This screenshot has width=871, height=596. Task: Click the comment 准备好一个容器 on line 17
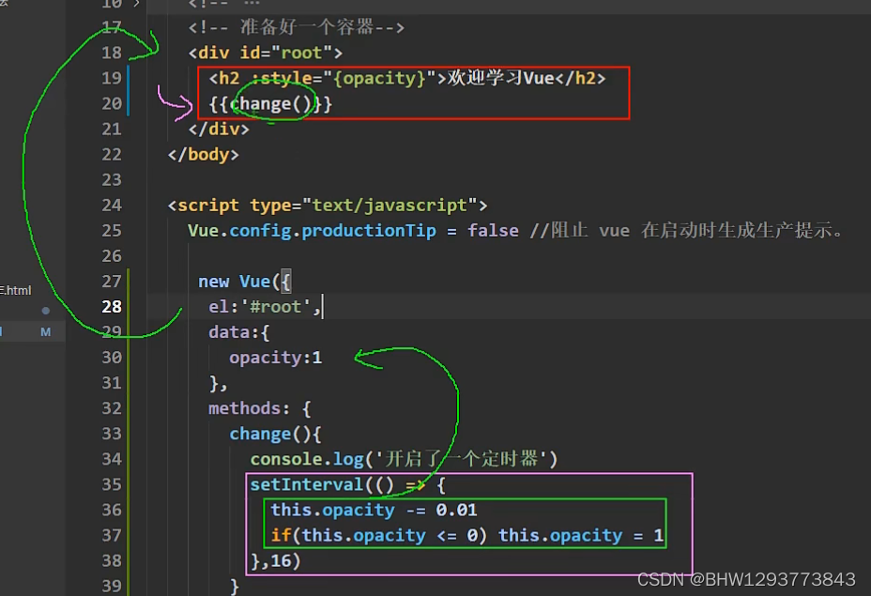tap(296, 27)
